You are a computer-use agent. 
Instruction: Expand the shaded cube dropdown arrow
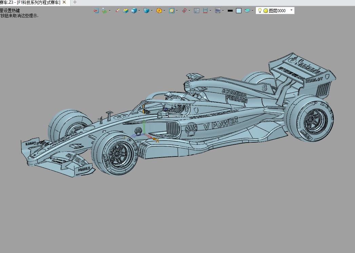(139, 11)
